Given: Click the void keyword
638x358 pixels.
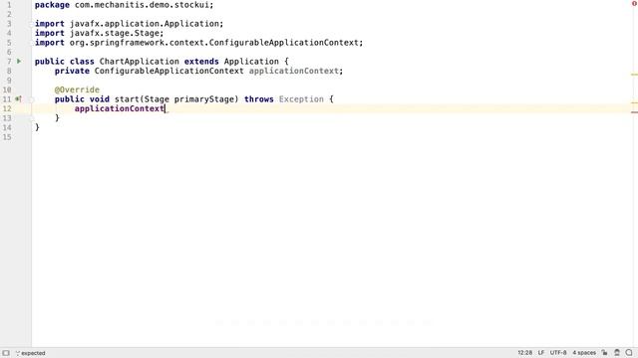Looking at the screenshot, I should click(x=100, y=99).
